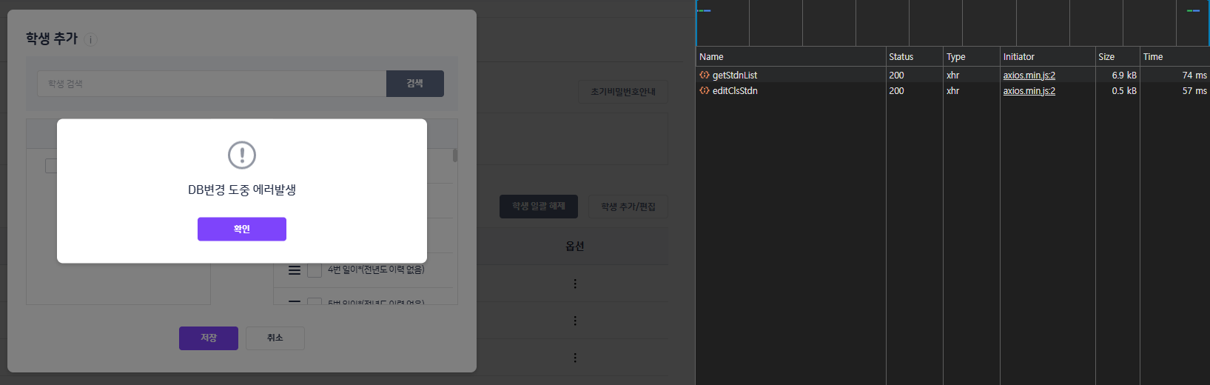This screenshot has height=385, width=1210.
Task: Check the box for 4번 student
Action: 315,270
